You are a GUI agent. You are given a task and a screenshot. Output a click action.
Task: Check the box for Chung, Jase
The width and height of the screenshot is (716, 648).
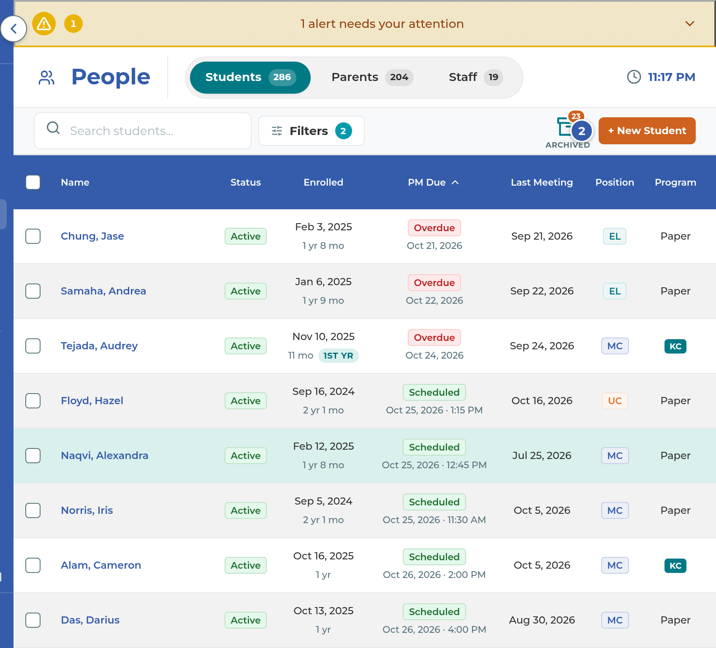[33, 236]
